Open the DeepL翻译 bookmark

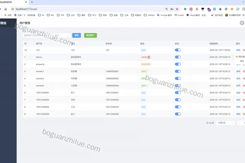click(197, 15)
